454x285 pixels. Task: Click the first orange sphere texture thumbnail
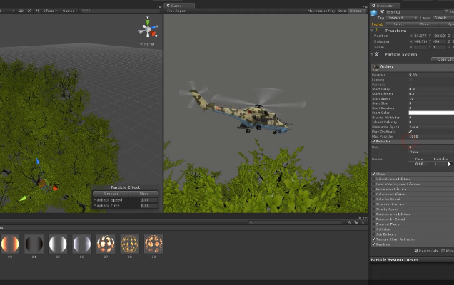click(9, 244)
